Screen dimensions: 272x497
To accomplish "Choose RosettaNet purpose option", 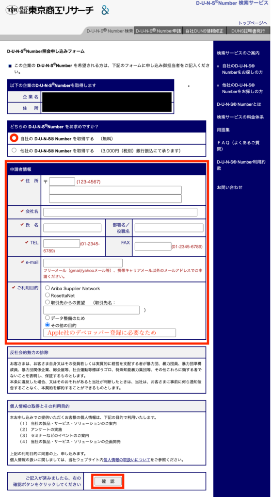I will pos(48,295).
